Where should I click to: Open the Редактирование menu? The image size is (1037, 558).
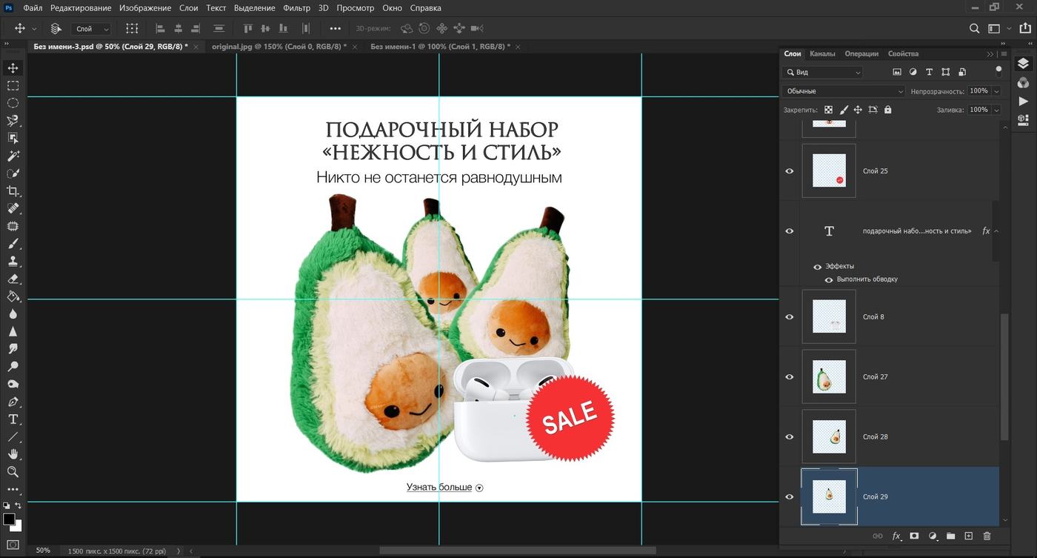(81, 8)
